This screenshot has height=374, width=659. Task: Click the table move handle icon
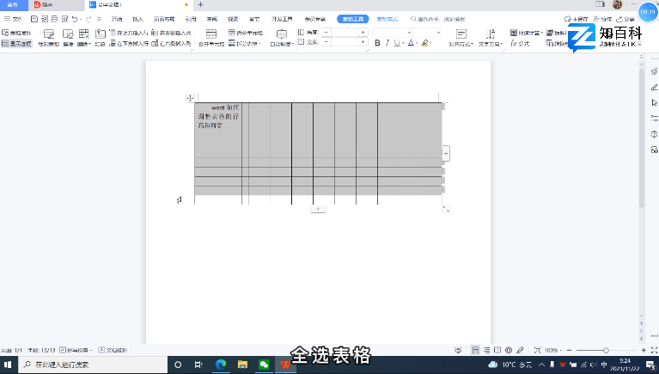[190, 98]
